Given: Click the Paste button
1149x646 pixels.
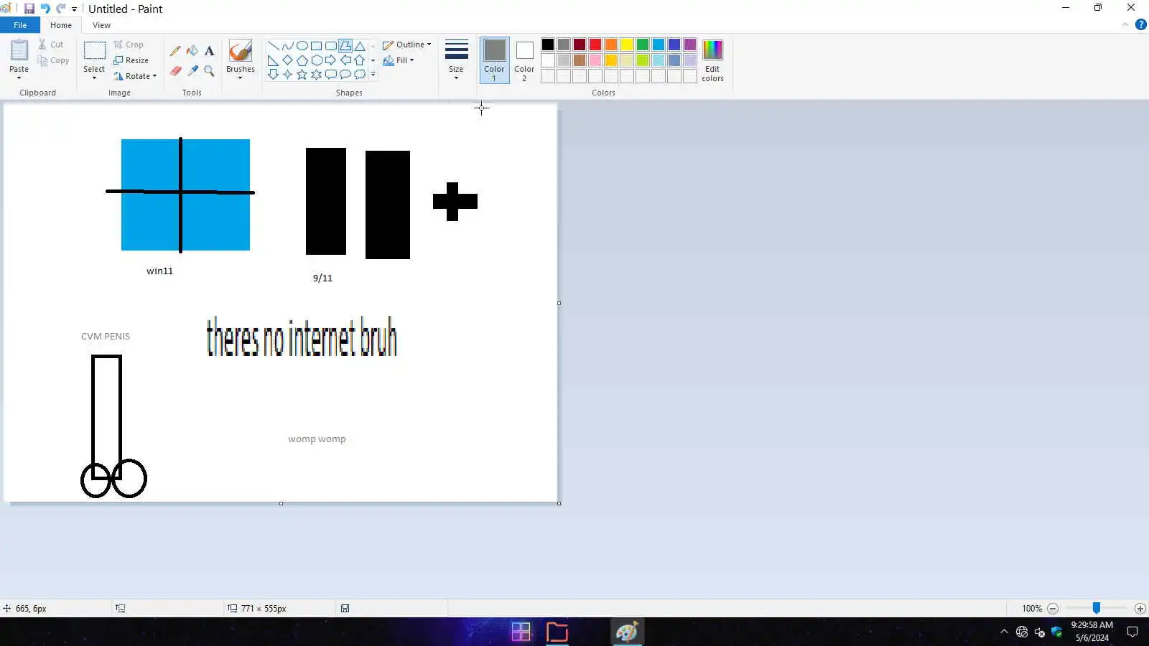Looking at the screenshot, I should pyautogui.click(x=19, y=56).
